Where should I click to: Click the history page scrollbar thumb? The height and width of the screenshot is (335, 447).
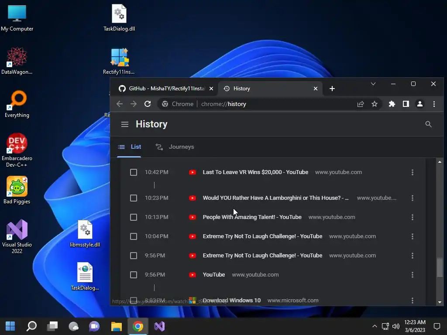(x=440, y=267)
